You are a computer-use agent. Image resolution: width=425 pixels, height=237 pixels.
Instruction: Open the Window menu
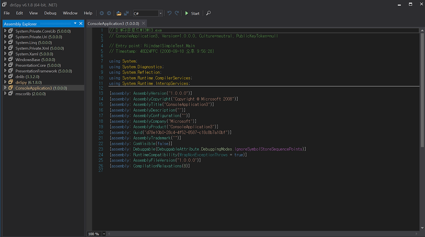(x=70, y=13)
